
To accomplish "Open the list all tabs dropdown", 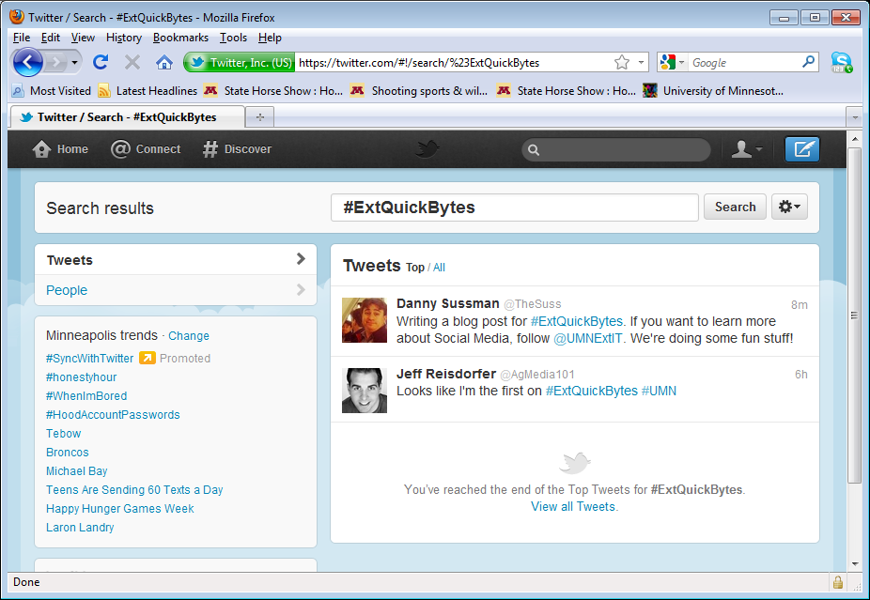I will (x=854, y=117).
